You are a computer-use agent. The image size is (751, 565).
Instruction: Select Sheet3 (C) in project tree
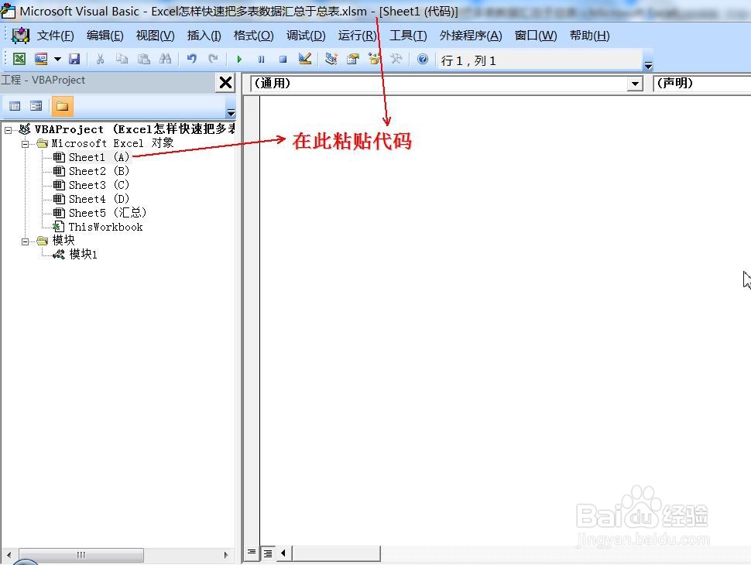point(99,185)
